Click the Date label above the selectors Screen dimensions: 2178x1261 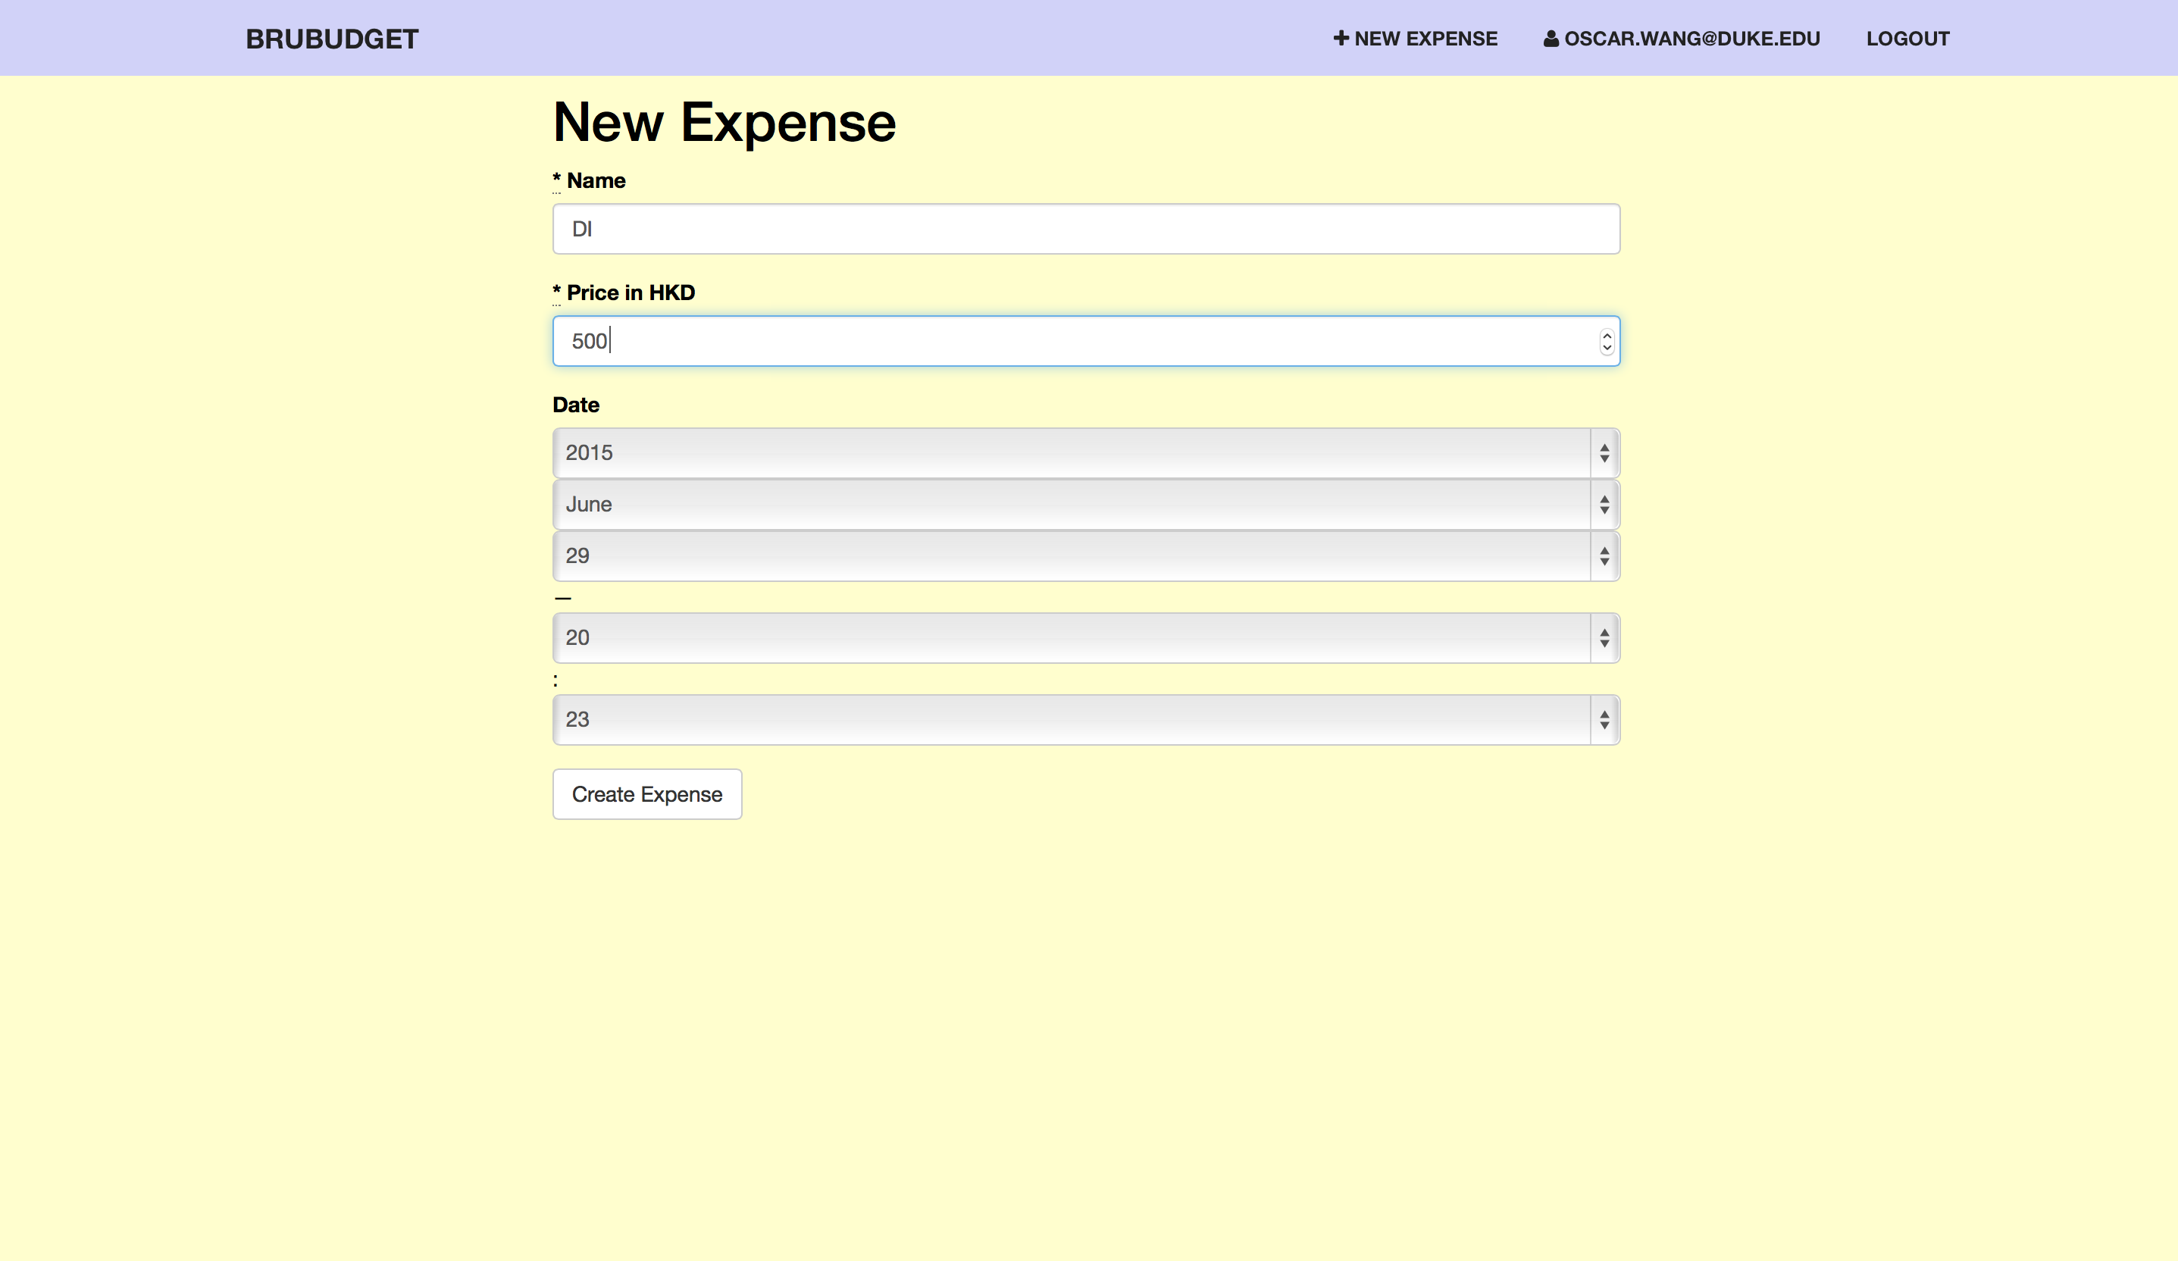coord(576,405)
